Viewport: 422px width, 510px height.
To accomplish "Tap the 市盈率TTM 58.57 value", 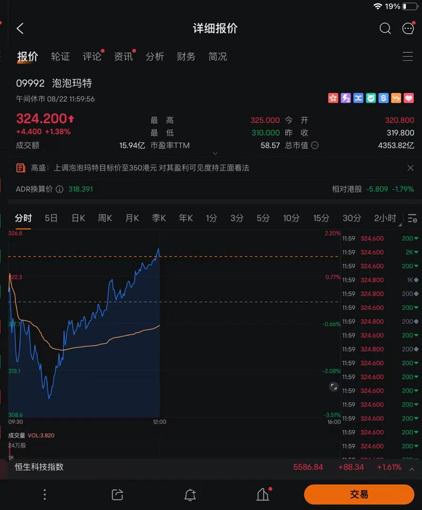I will [x=270, y=145].
